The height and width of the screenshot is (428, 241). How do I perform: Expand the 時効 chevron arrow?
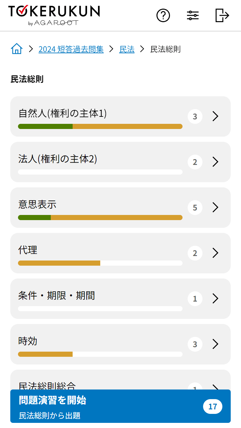pyautogui.click(x=215, y=344)
